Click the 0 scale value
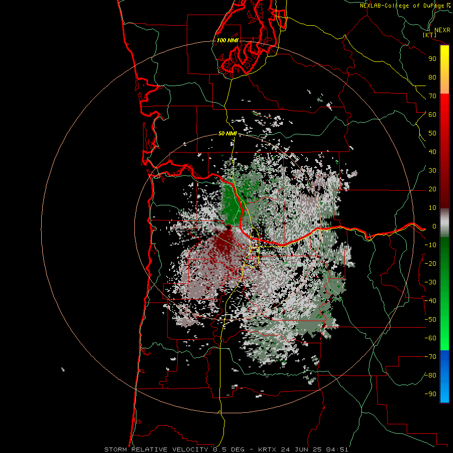 [434, 226]
